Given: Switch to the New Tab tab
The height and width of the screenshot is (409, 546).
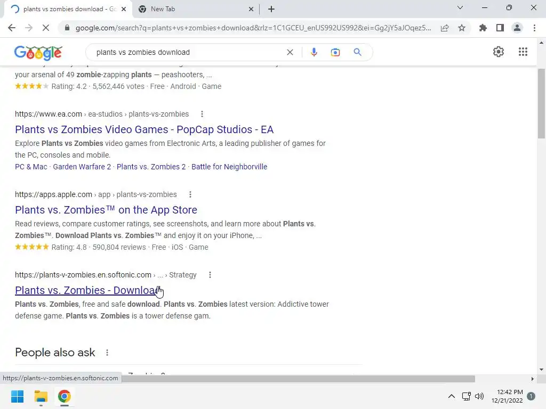Looking at the screenshot, I should [195, 9].
